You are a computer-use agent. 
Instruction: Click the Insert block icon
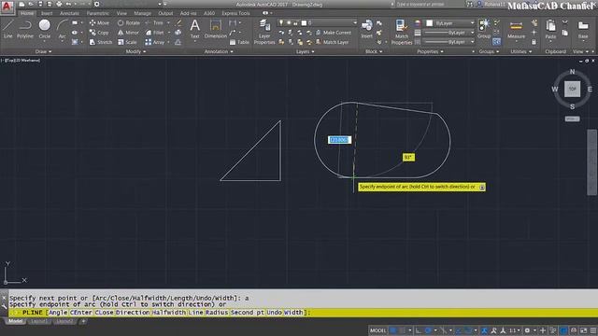click(x=366, y=29)
